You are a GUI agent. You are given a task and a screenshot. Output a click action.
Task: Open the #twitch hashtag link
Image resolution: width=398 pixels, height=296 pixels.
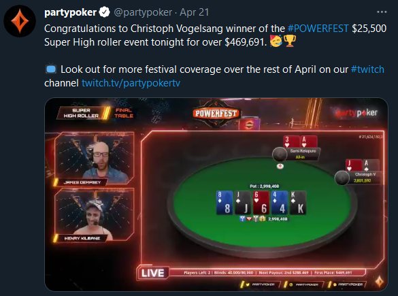click(x=367, y=69)
